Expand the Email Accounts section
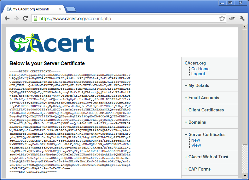Viewport: 249px width, 180px height. 202,98
